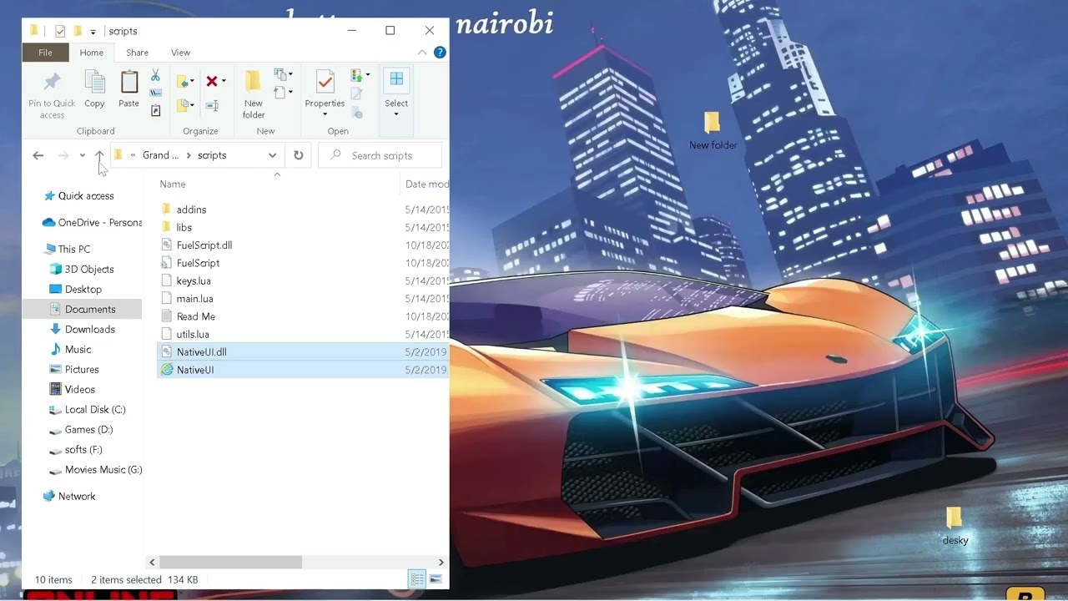The height and width of the screenshot is (601, 1068).
Task: Click the Cut scissors icon
Action: (x=155, y=76)
